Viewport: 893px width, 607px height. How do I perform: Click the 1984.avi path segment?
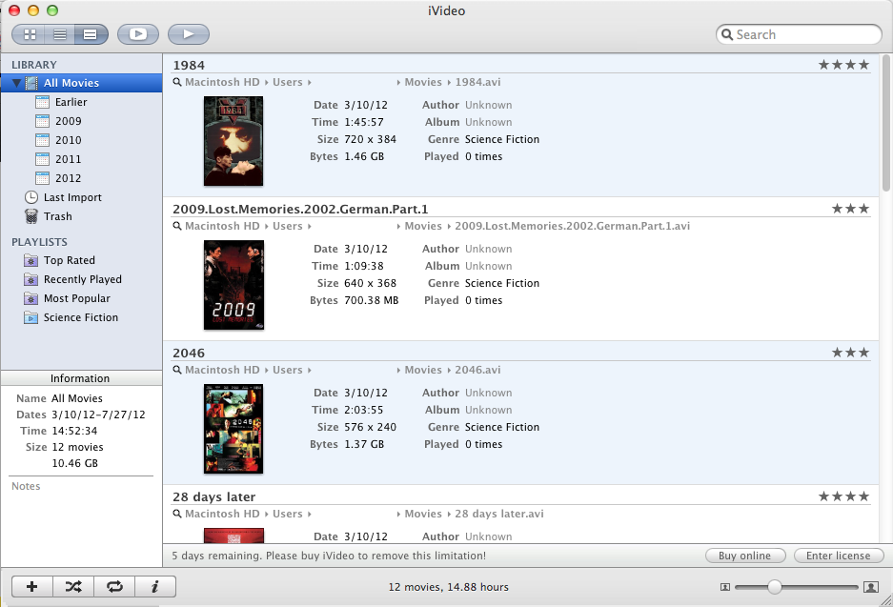coord(477,82)
